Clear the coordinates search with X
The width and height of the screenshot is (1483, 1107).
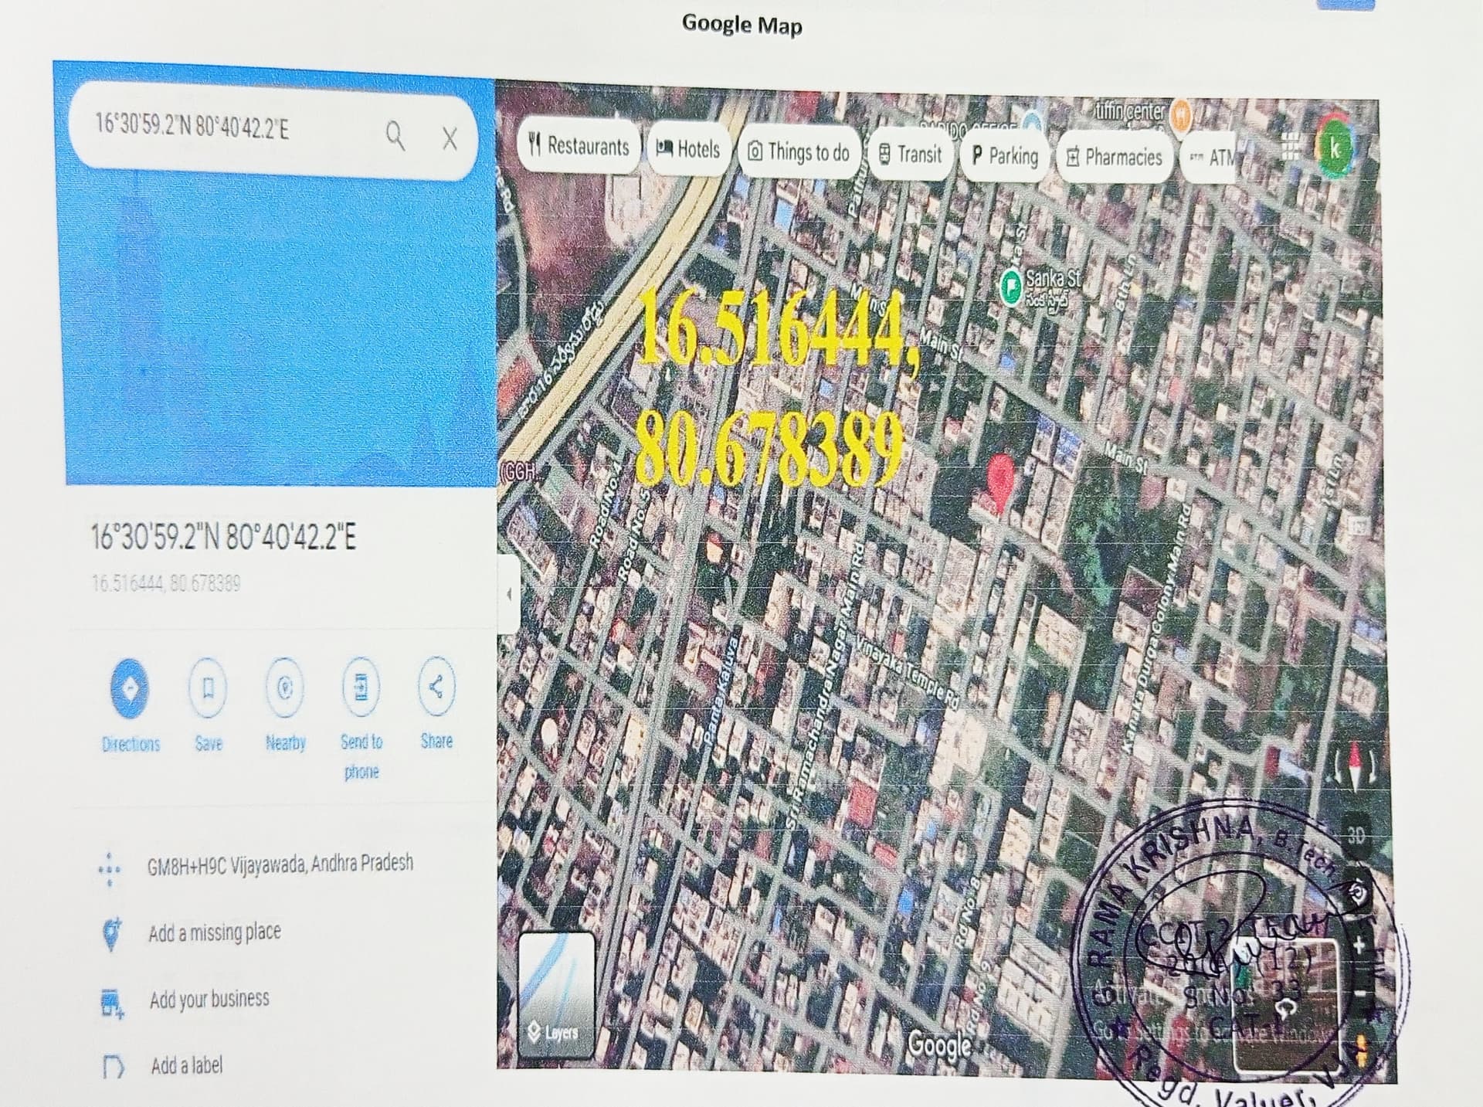(450, 139)
